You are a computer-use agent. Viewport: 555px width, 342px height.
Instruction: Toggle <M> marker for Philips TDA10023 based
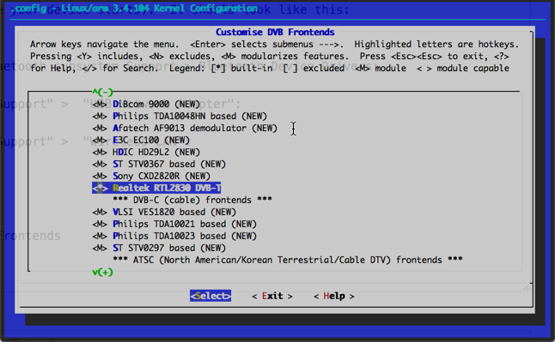(x=100, y=236)
